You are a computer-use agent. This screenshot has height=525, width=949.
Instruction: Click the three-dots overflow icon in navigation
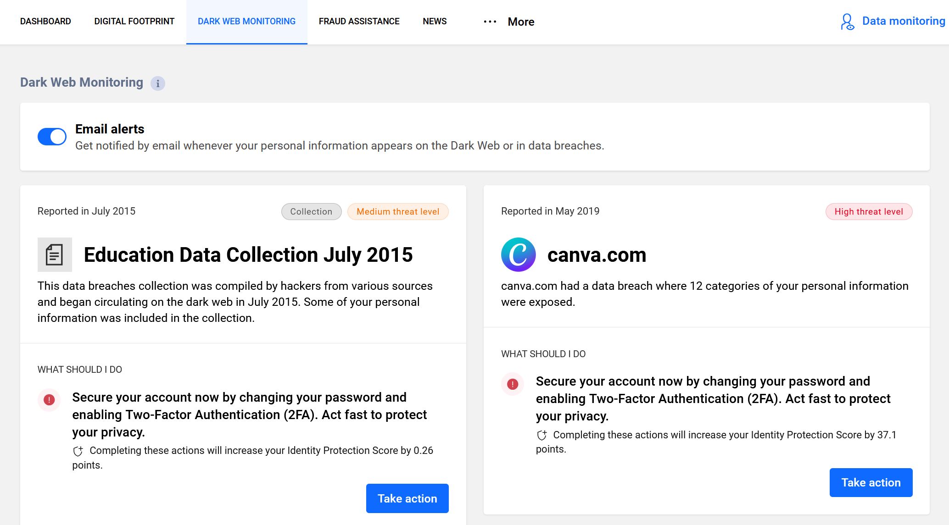[490, 22]
